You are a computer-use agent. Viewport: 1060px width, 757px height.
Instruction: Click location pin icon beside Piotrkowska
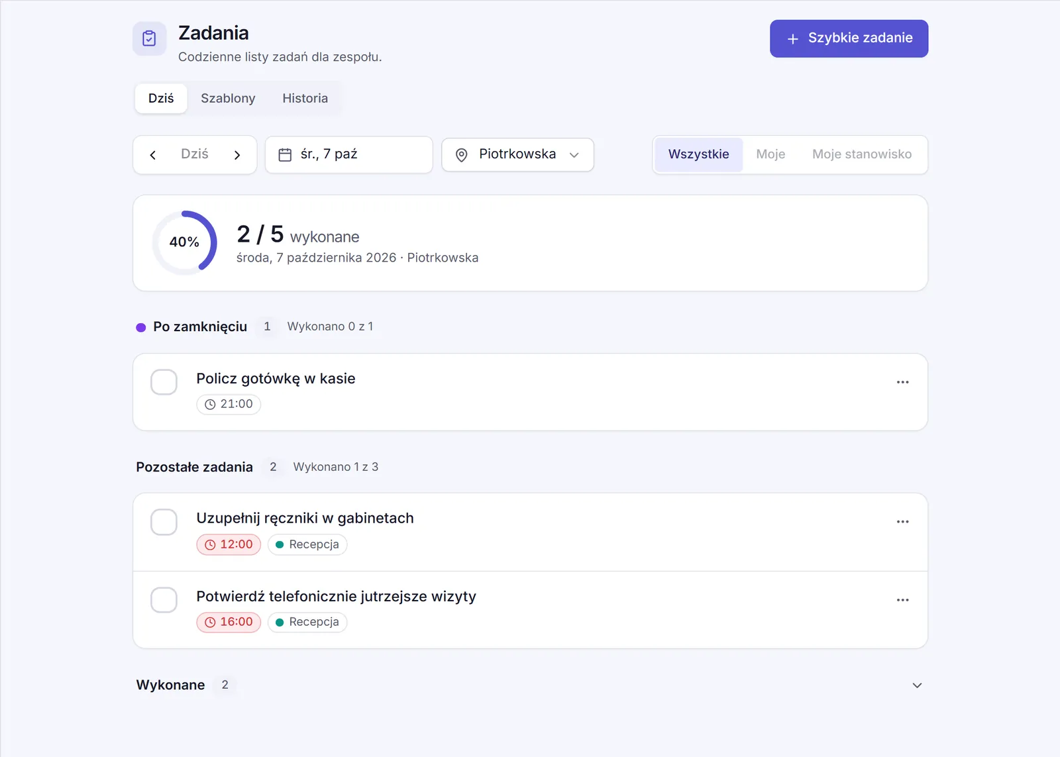coord(462,155)
